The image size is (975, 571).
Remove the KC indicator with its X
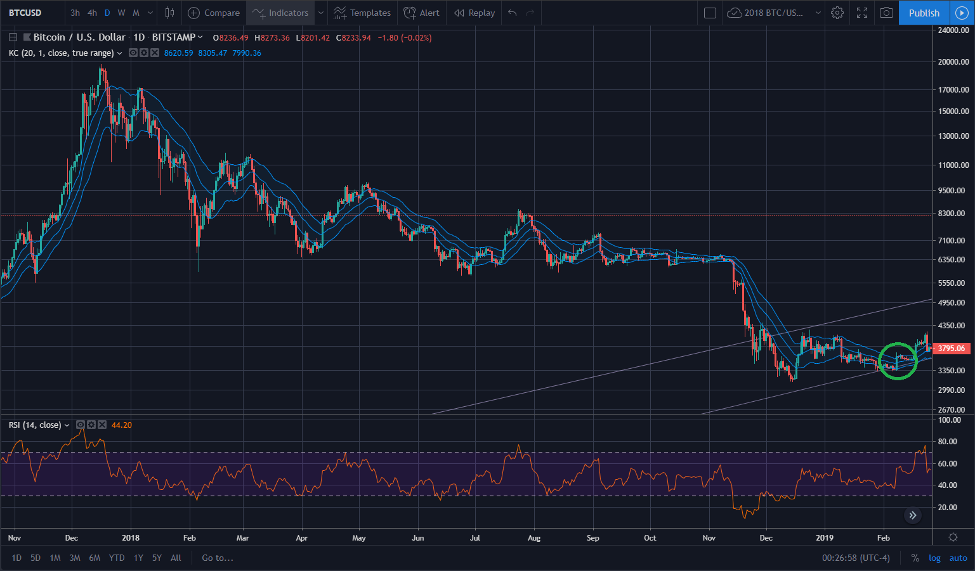click(x=154, y=53)
